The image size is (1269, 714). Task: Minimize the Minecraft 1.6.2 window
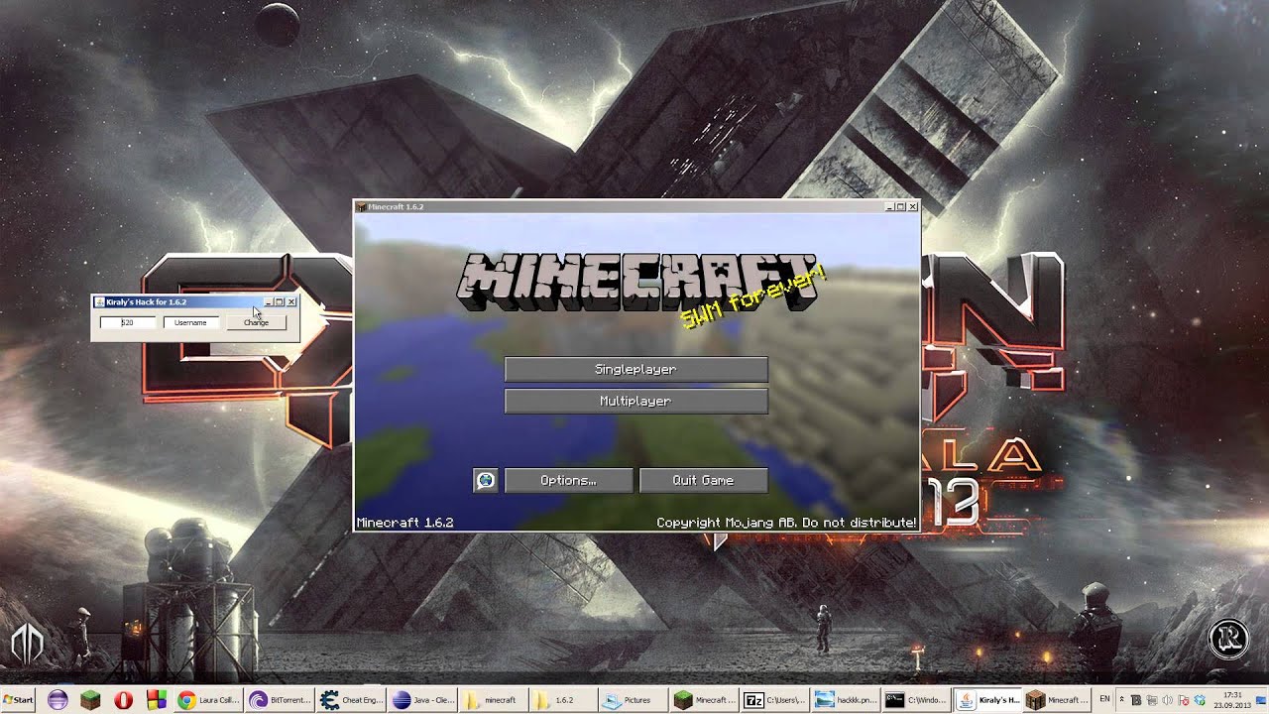pos(889,207)
